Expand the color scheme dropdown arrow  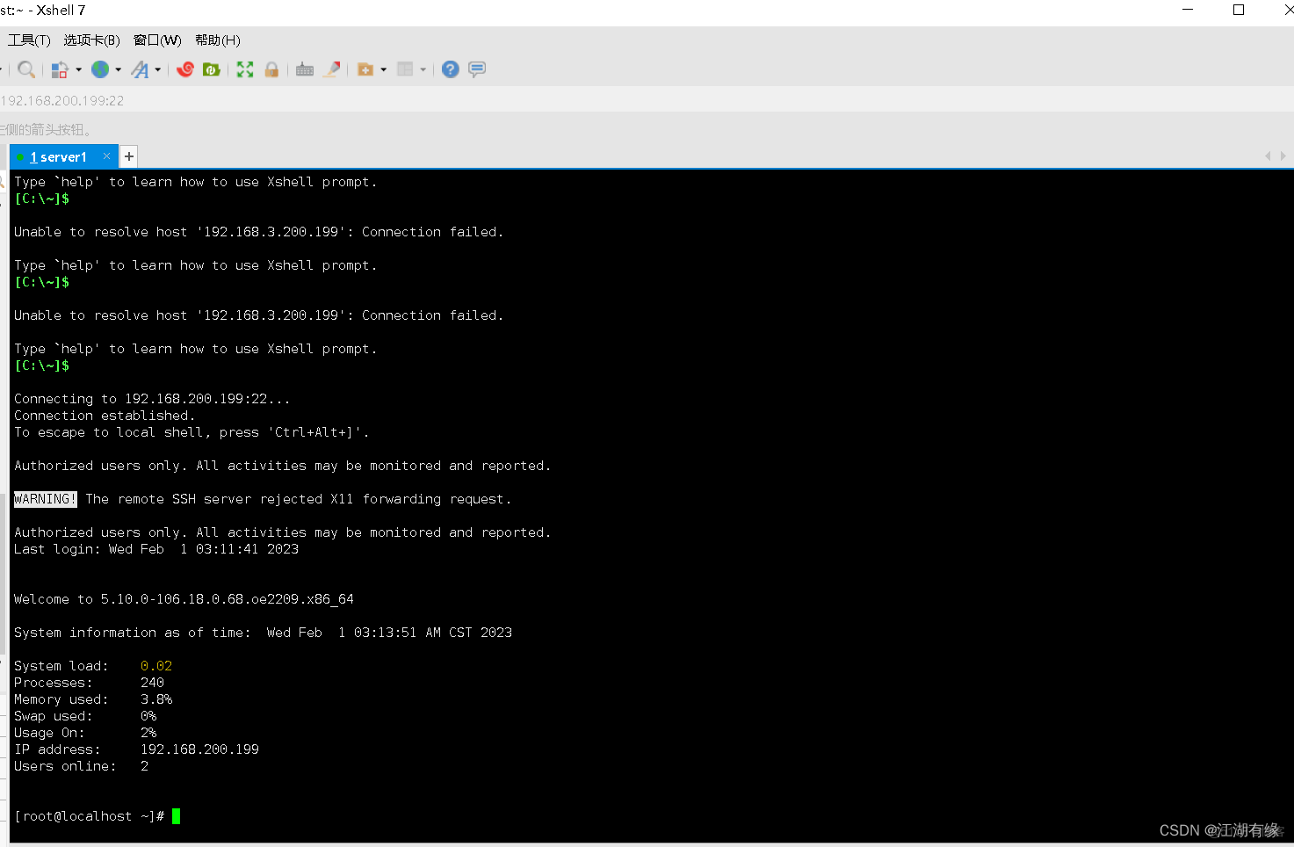(79, 69)
